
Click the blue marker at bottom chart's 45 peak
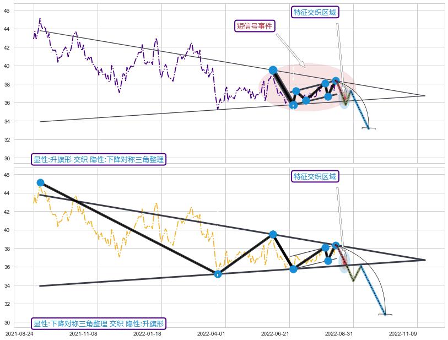coord(40,182)
